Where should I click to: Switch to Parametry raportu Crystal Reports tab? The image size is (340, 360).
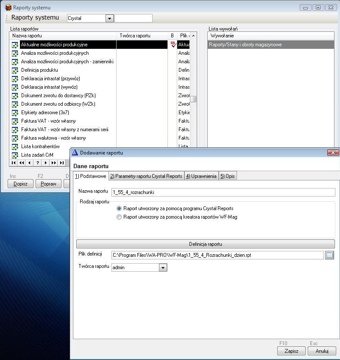point(146,176)
